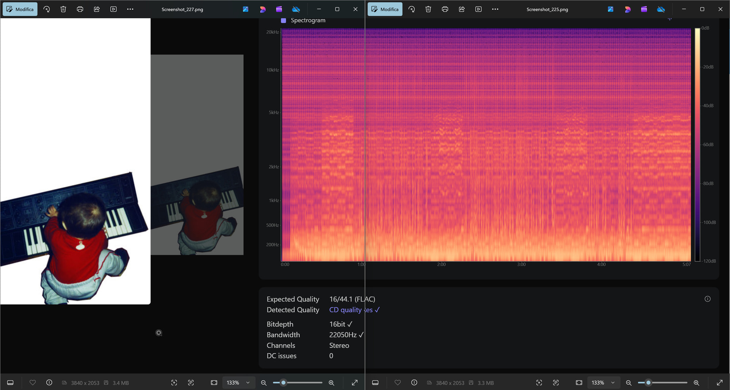Rotate the image in the left window
Viewport: 730px width, 390px height.
pos(47,9)
